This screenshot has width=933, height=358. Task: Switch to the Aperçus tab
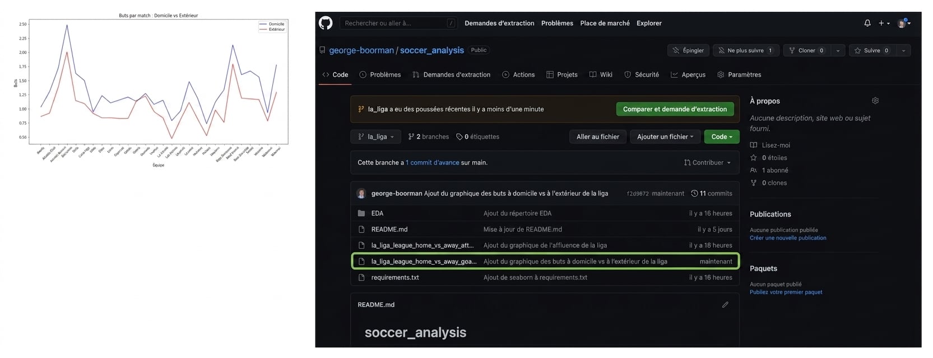pyautogui.click(x=688, y=74)
